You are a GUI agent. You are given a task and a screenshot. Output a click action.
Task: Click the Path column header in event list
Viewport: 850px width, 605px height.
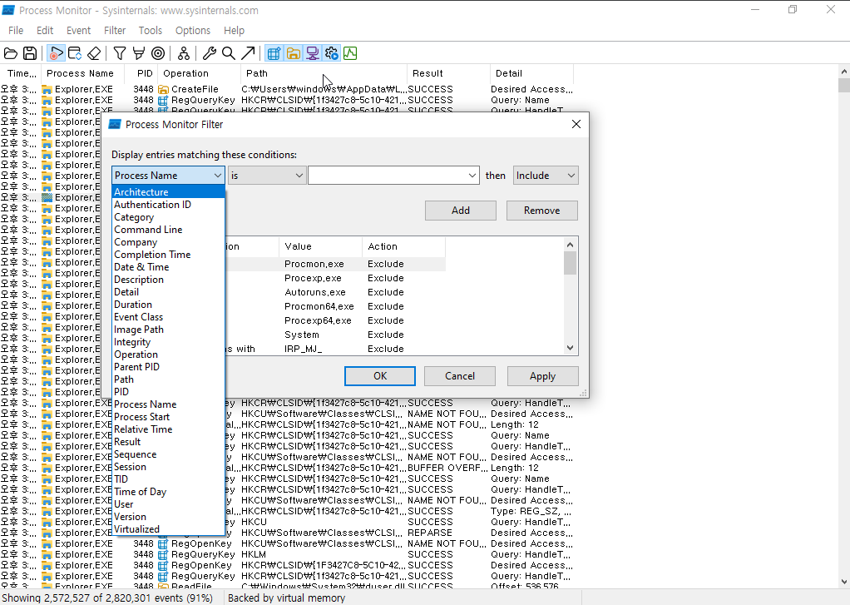click(324, 73)
